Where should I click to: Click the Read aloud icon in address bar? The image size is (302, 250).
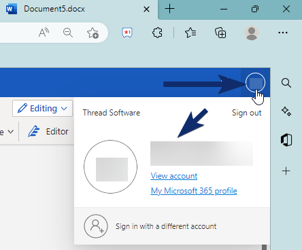(x=44, y=33)
